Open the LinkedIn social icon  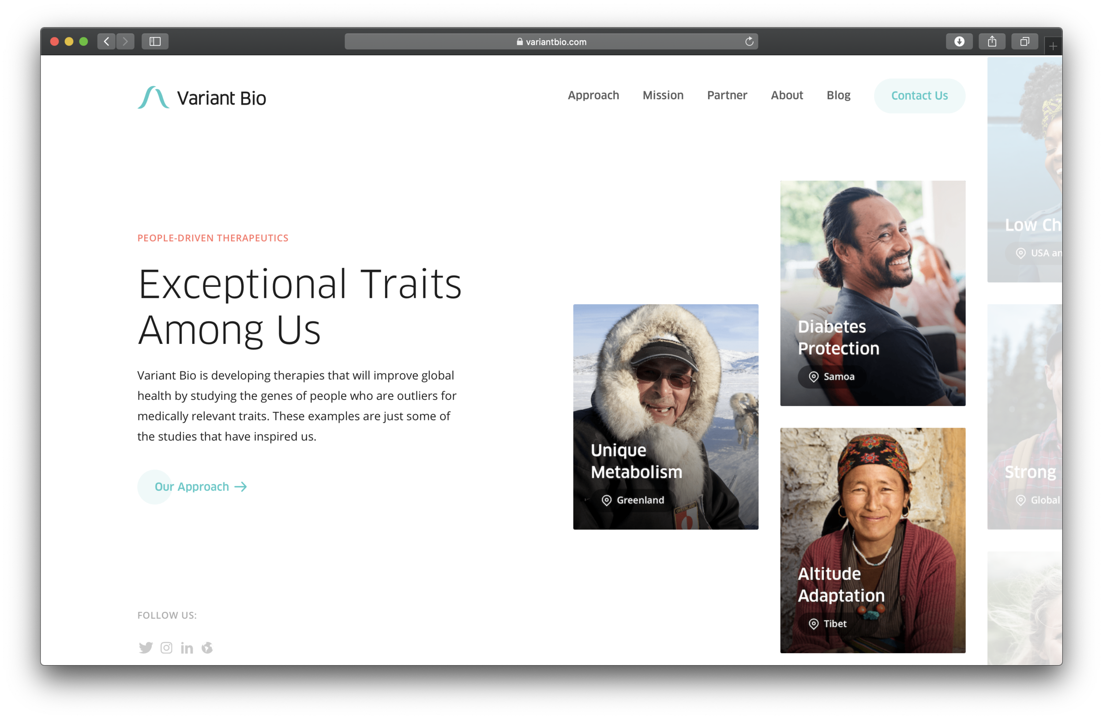pyautogui.click(x=187, y=647)
